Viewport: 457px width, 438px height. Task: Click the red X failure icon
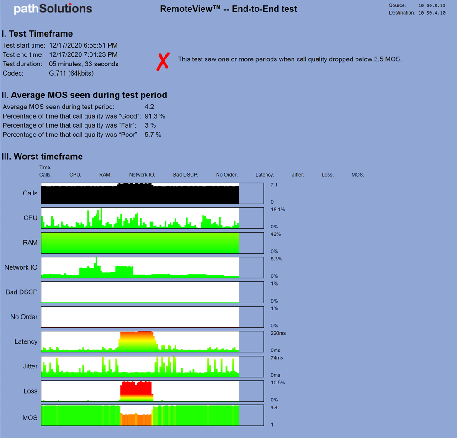pyautogui.click(x=162, y=61)
